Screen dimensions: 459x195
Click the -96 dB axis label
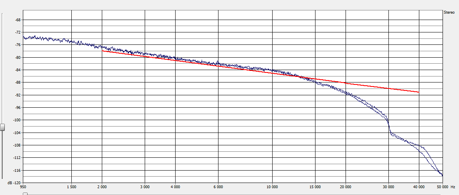click(17, 108)
